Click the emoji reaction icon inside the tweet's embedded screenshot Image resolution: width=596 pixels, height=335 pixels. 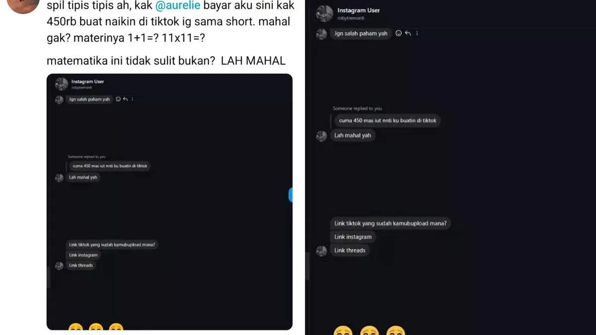[118, 99]
